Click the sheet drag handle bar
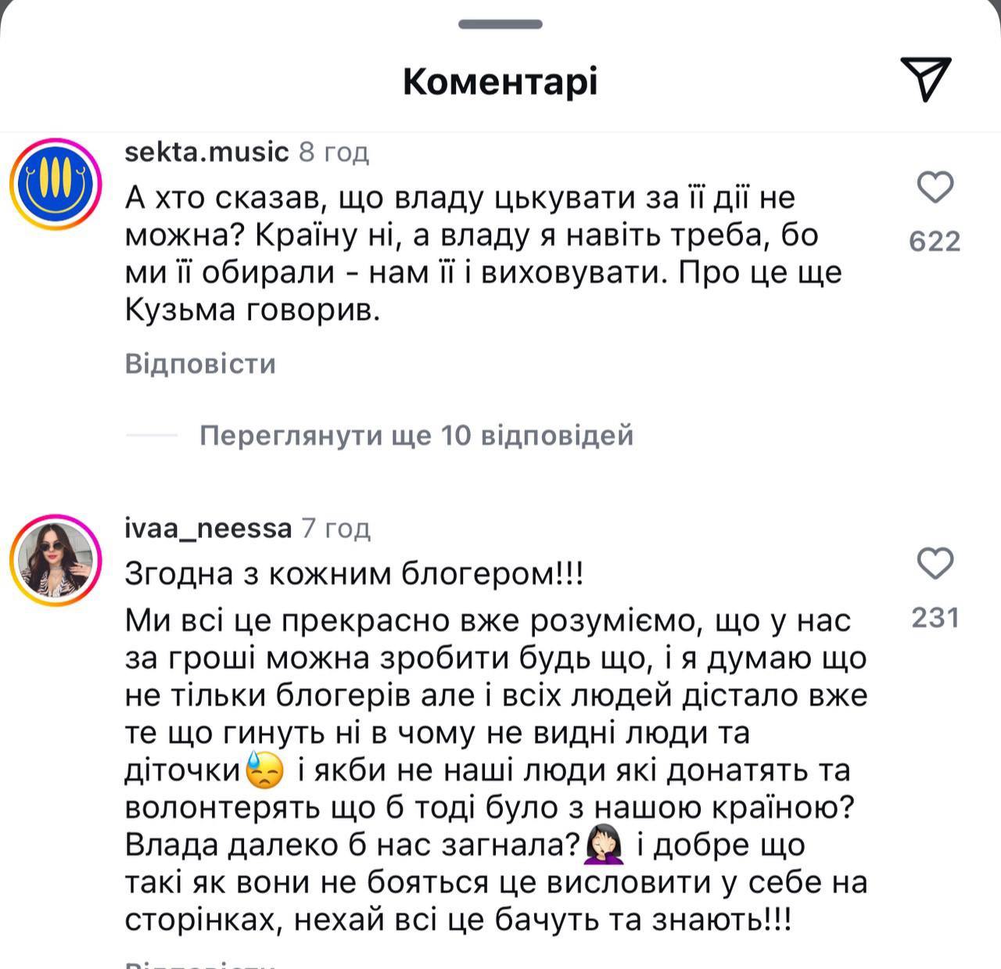The width and height of the screenshot is (1001, 969). 500,24
